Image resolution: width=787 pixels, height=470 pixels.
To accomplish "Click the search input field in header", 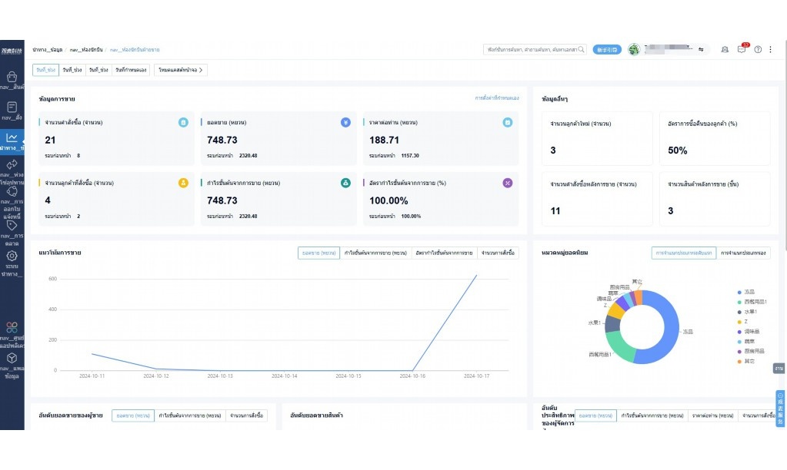I will click(531, 49).
